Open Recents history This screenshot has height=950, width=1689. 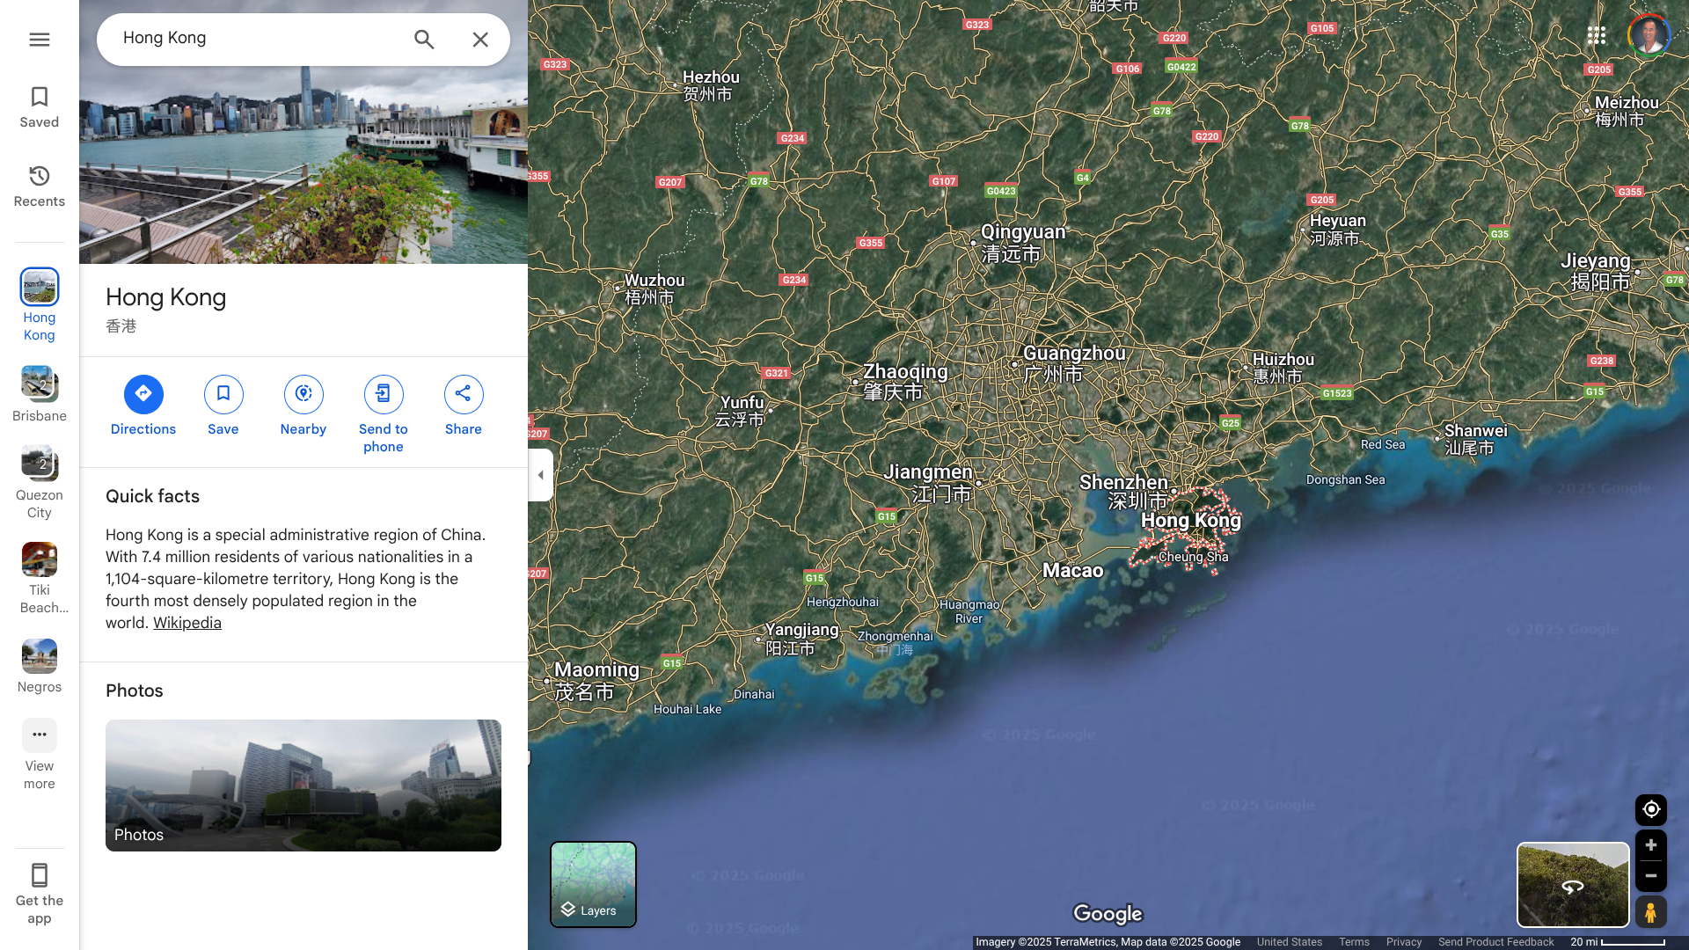coord(39,186)
